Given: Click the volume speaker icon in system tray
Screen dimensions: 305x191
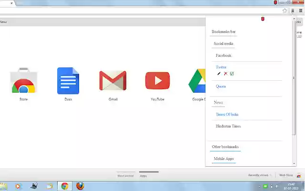Looking at the screenshot, I should pos(277,186).
